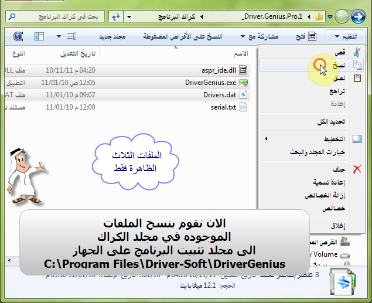Choose نسخ copy from organize menu
Screen dimensions: 372x303
click(312, 65)
